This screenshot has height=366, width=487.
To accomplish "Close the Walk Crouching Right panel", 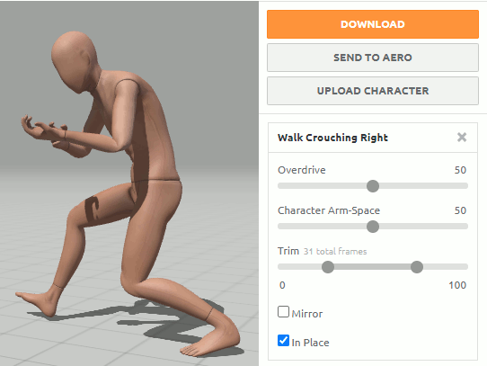I will (462, 137).
